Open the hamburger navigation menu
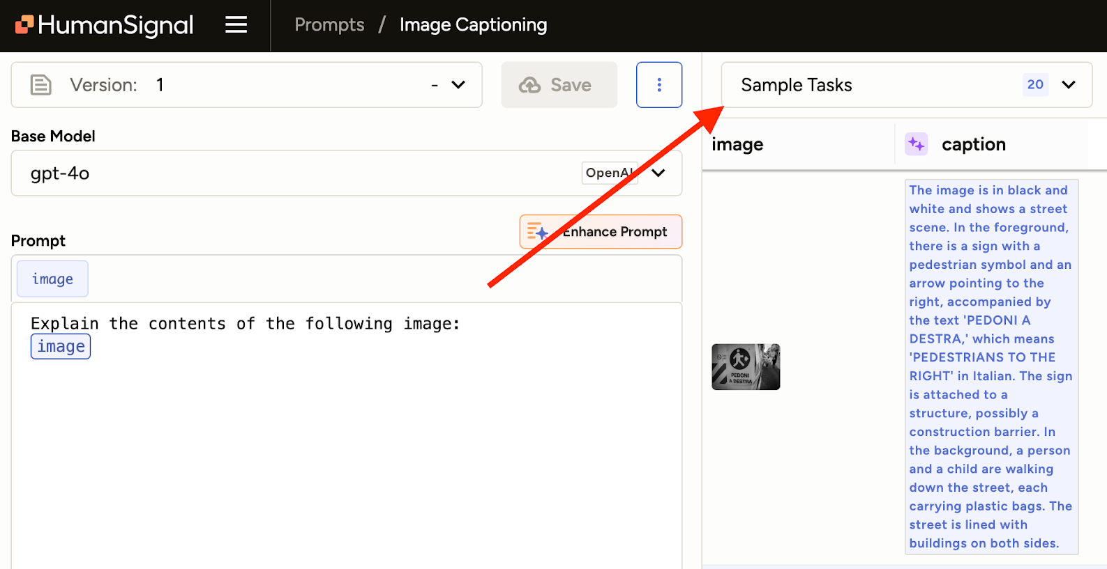 pos(236,25)
